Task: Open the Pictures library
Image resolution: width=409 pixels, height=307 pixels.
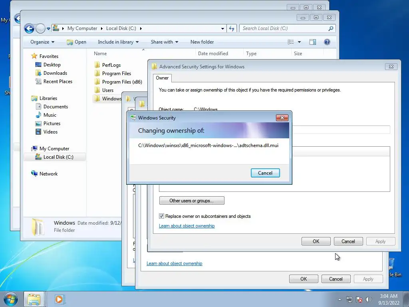Action: pos(52,124)
